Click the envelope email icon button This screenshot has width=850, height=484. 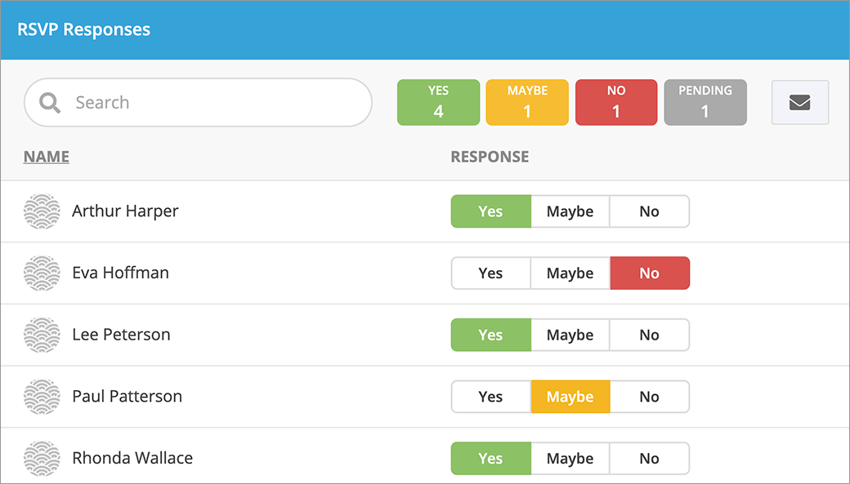click(x=799, y=103)
